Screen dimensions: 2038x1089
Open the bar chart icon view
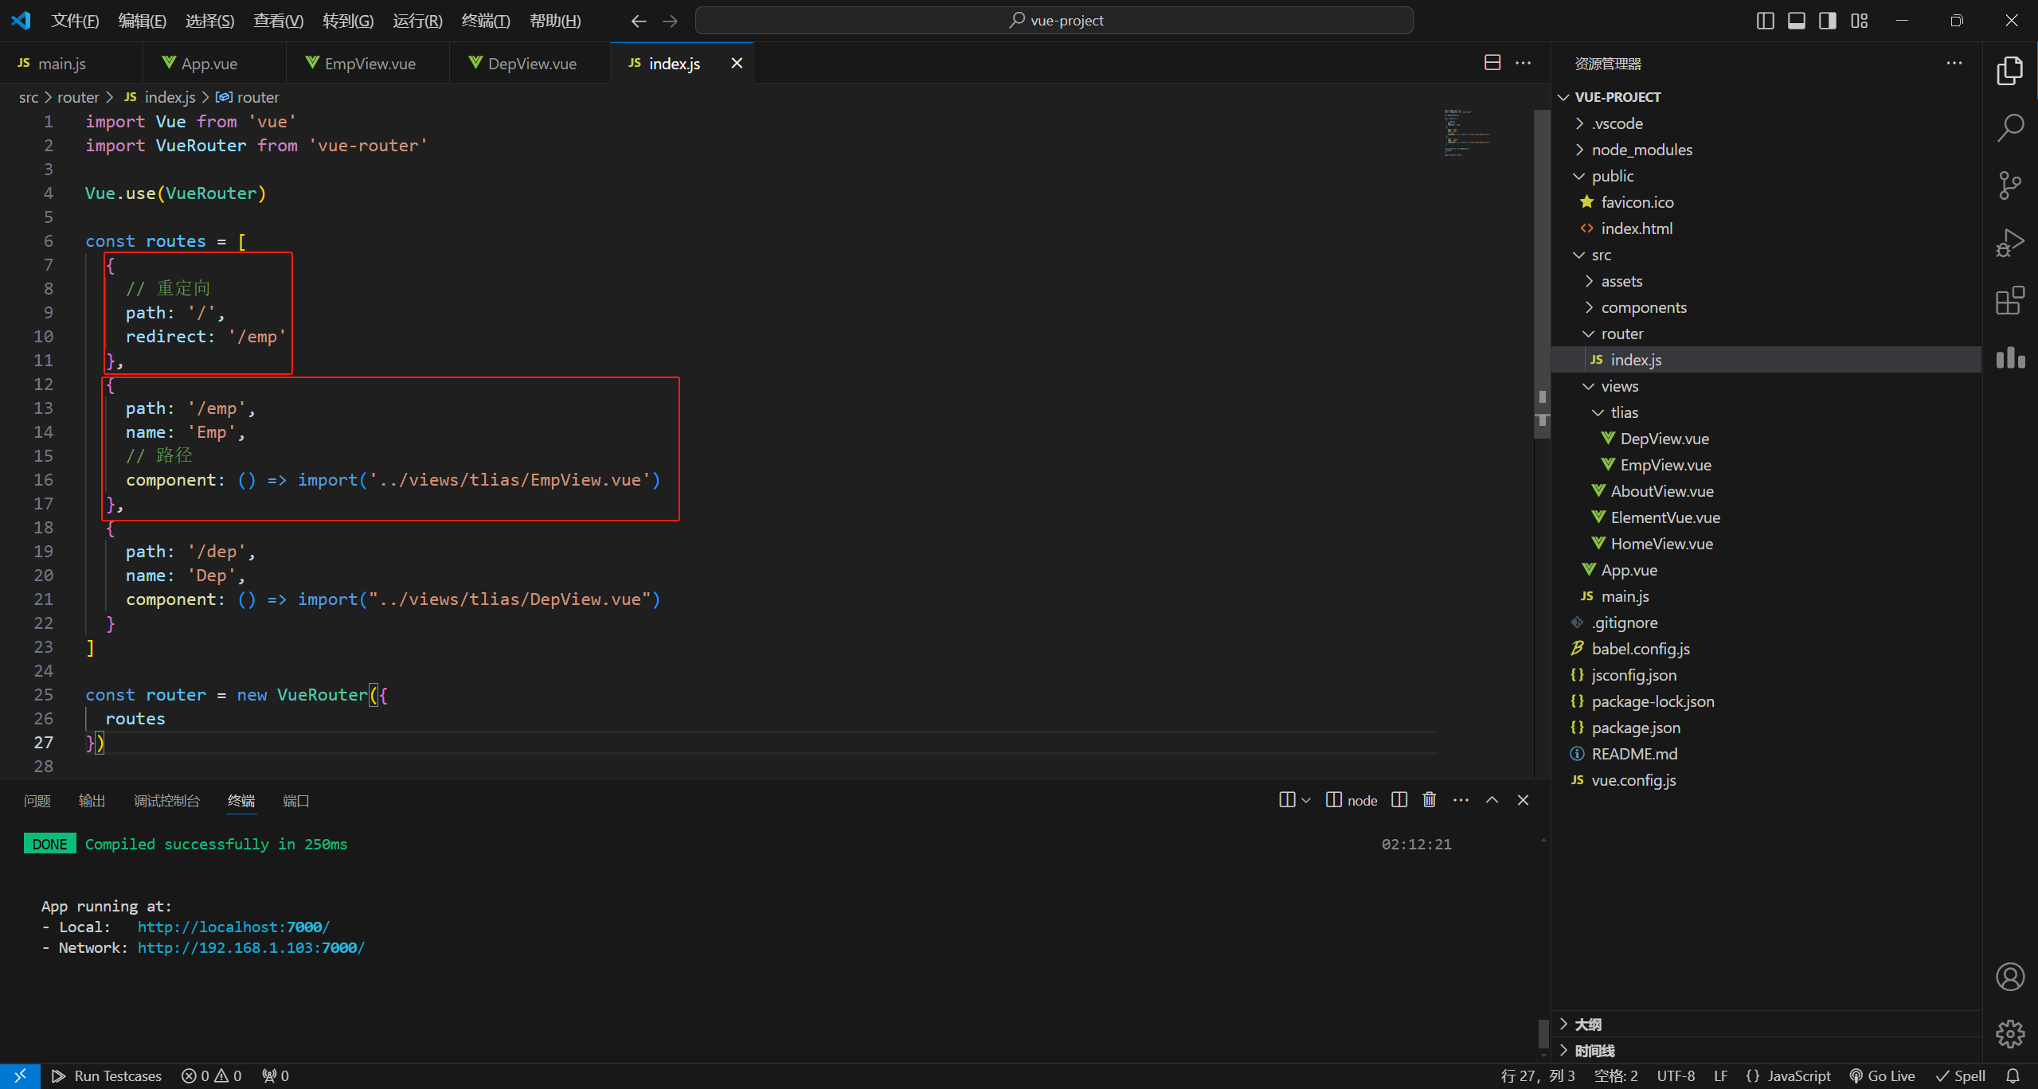pos(2009,358)
